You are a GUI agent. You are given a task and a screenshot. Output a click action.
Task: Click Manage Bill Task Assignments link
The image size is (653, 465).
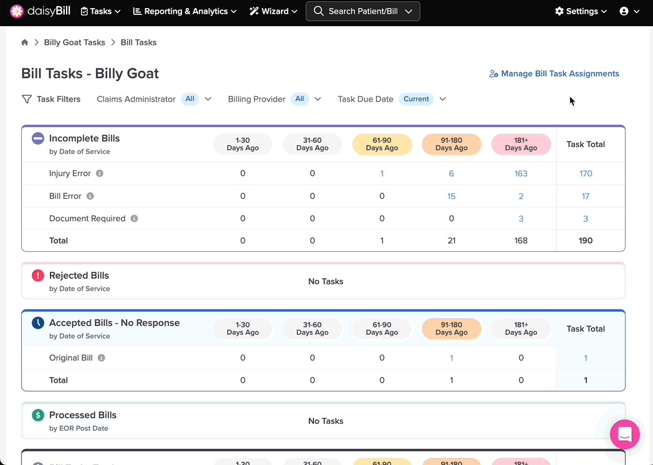click(x=554, y=74)
